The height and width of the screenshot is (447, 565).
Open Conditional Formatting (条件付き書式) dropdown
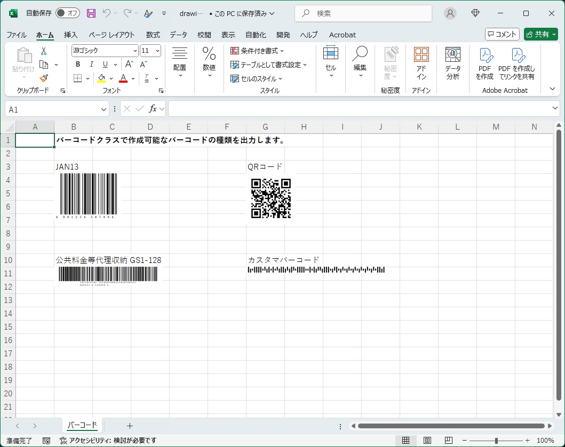tap(257, 51)
